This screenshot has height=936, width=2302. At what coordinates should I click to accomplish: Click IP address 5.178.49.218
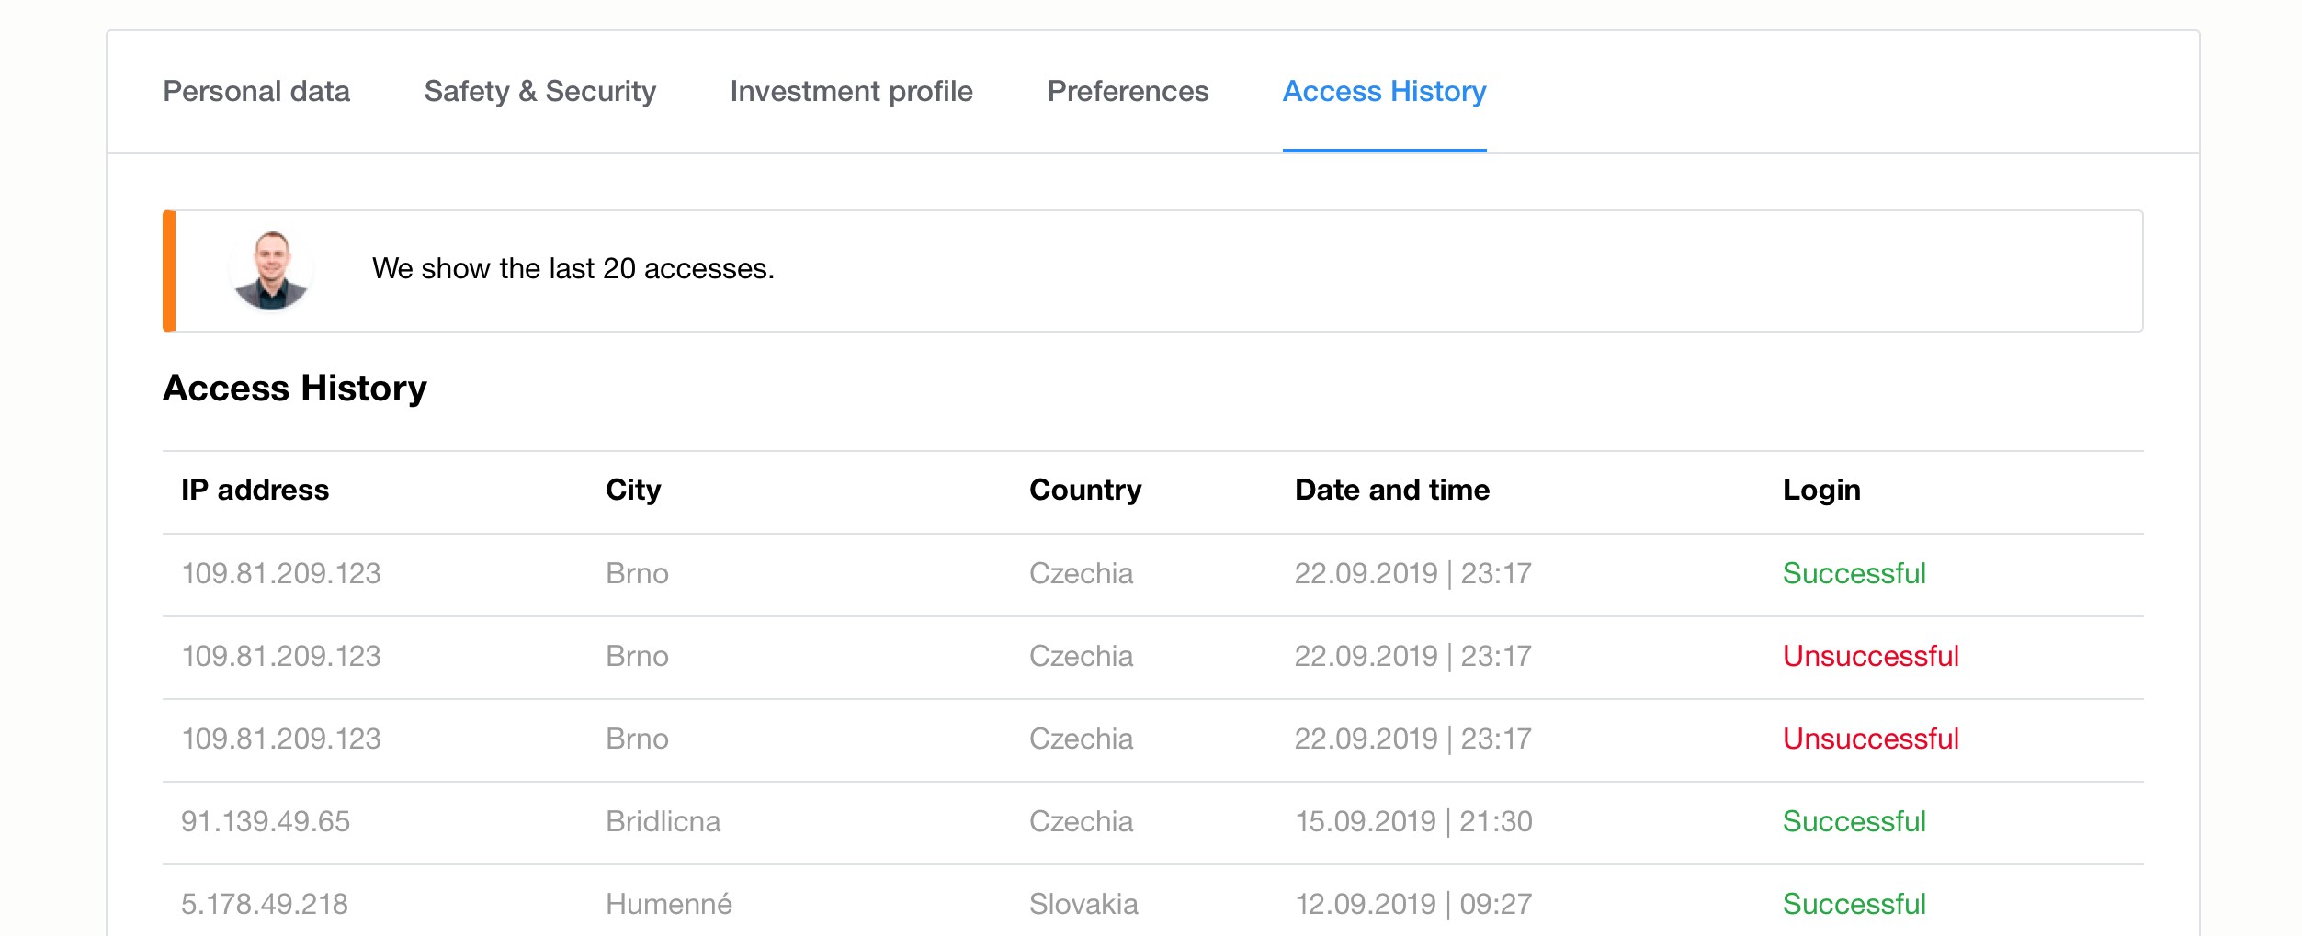265,905
